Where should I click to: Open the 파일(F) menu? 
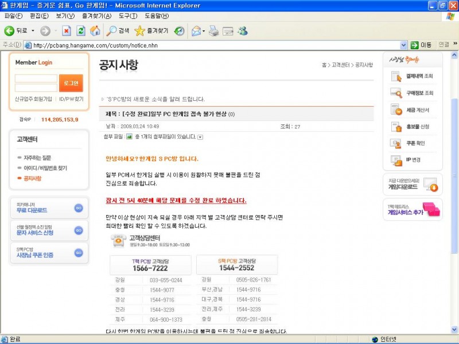(13, 16)
